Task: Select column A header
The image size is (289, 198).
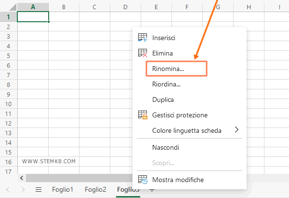Action: (x=33, y=7)
